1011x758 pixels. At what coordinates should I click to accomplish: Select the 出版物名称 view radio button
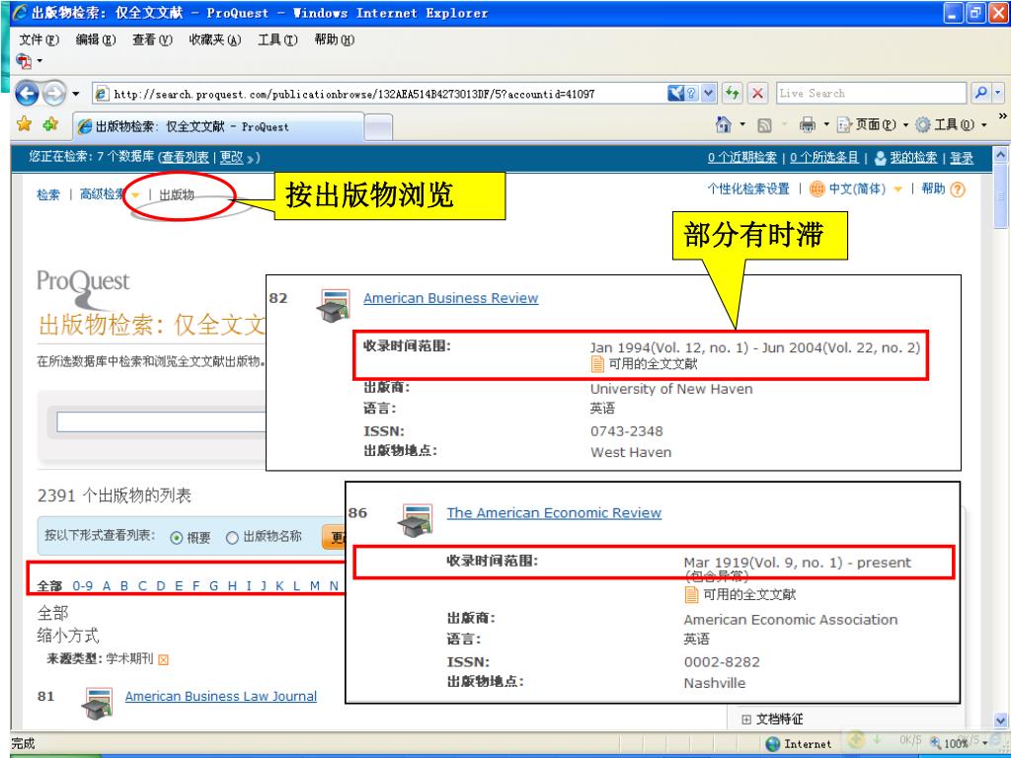click(232, 538)
